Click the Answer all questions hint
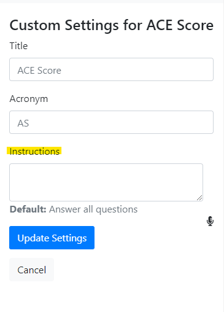Image resolution: width=224 pixels, height=312 pixels. click(93, 209)
